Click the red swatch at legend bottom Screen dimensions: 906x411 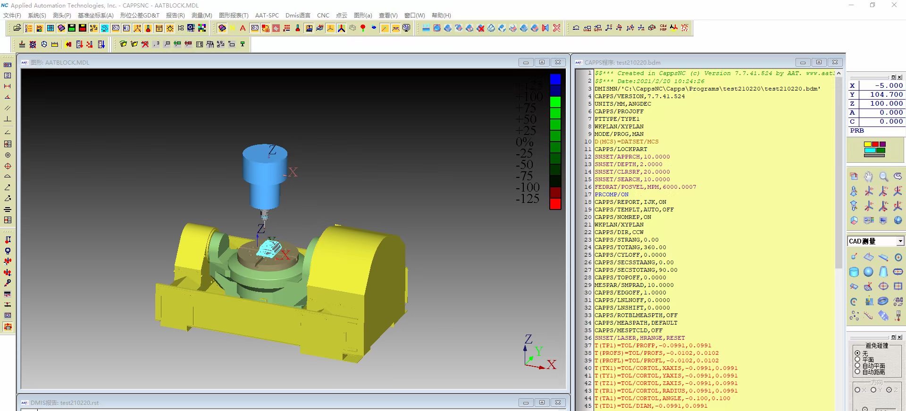(x=555, y=204)
